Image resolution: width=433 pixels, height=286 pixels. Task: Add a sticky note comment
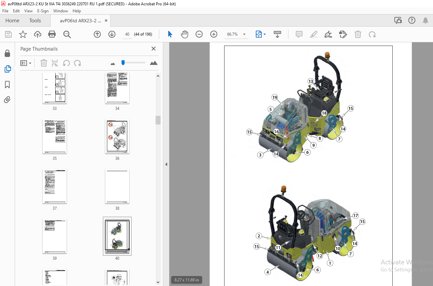coord(299,34)
